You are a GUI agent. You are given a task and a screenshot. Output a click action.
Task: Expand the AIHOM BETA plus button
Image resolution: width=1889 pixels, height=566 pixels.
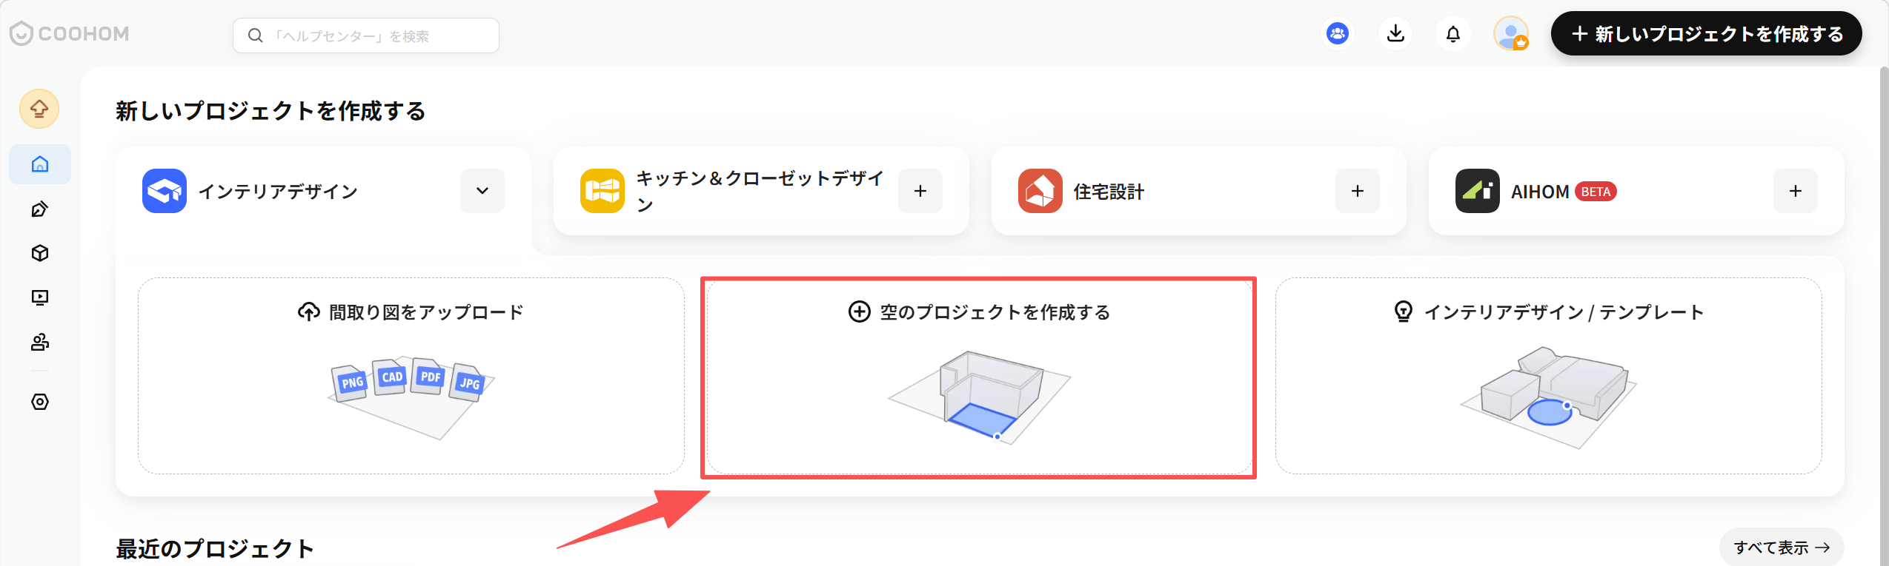point(1796,191)
